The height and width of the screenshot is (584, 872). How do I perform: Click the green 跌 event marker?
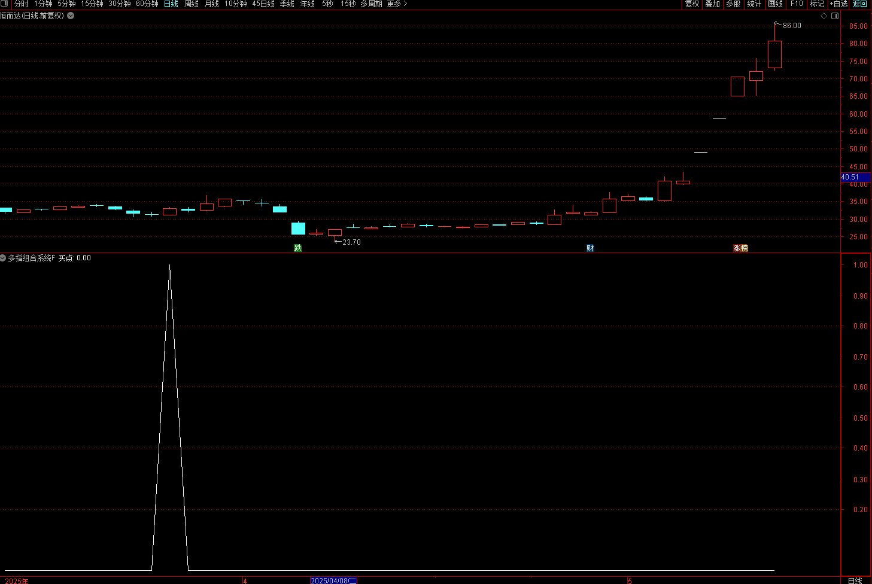click(298, 248)
